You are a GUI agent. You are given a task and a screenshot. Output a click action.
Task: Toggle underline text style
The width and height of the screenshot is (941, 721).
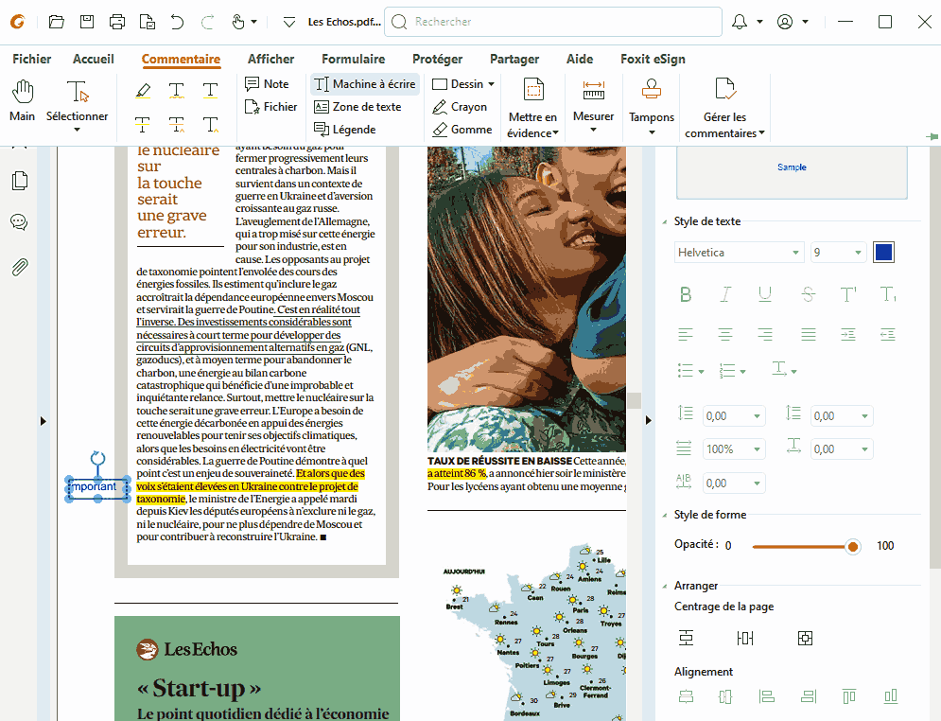click(765, 295)
